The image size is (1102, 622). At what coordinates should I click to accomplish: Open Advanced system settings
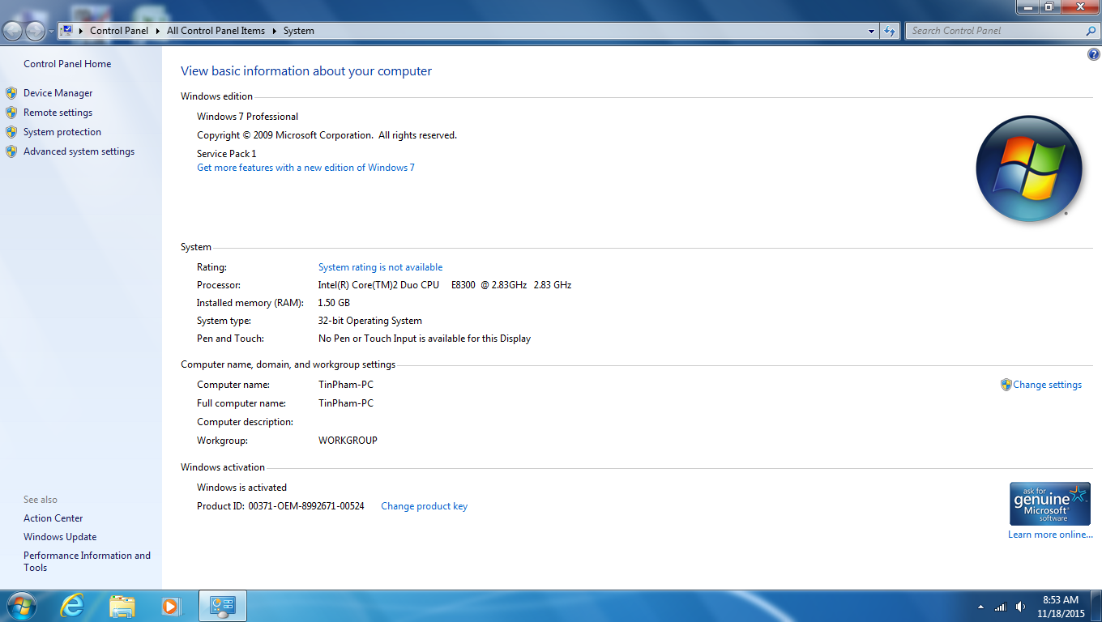pyautogui.click(x=79, y=151)
